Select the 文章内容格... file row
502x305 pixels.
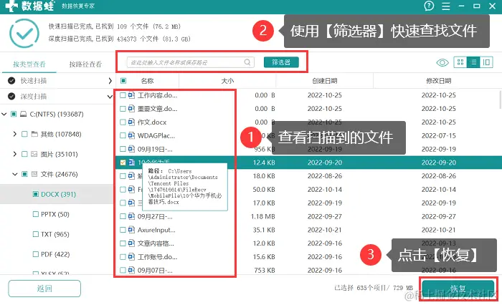(x=308, y=243)
